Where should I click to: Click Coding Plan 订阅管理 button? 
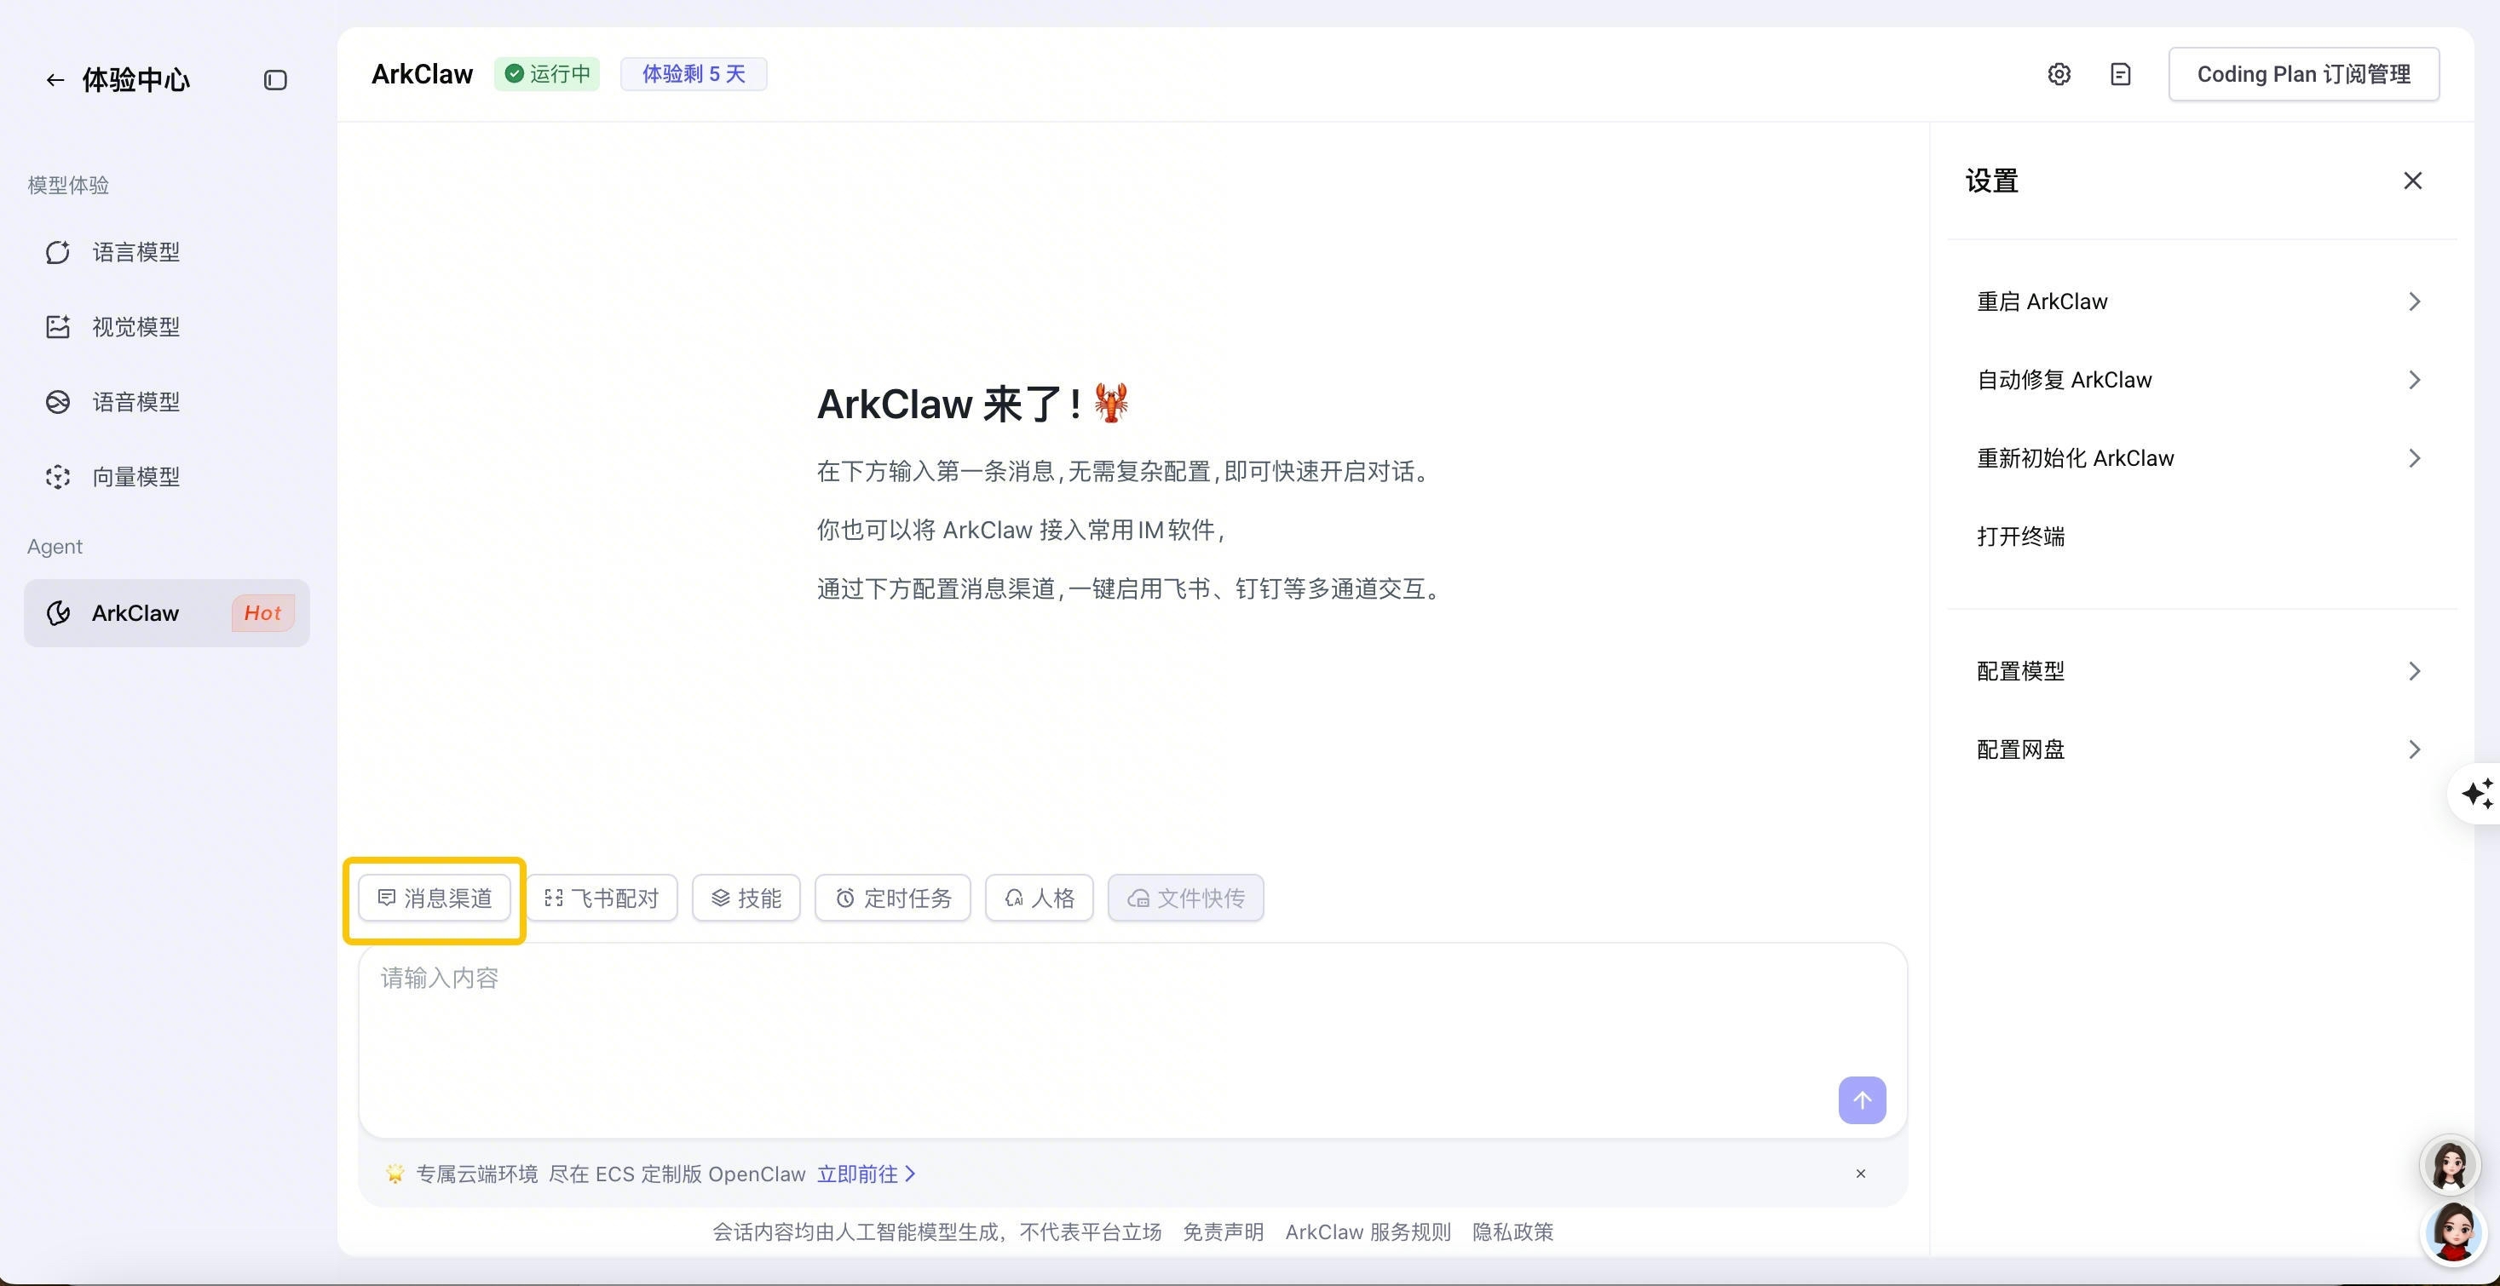click(2303, 75)
